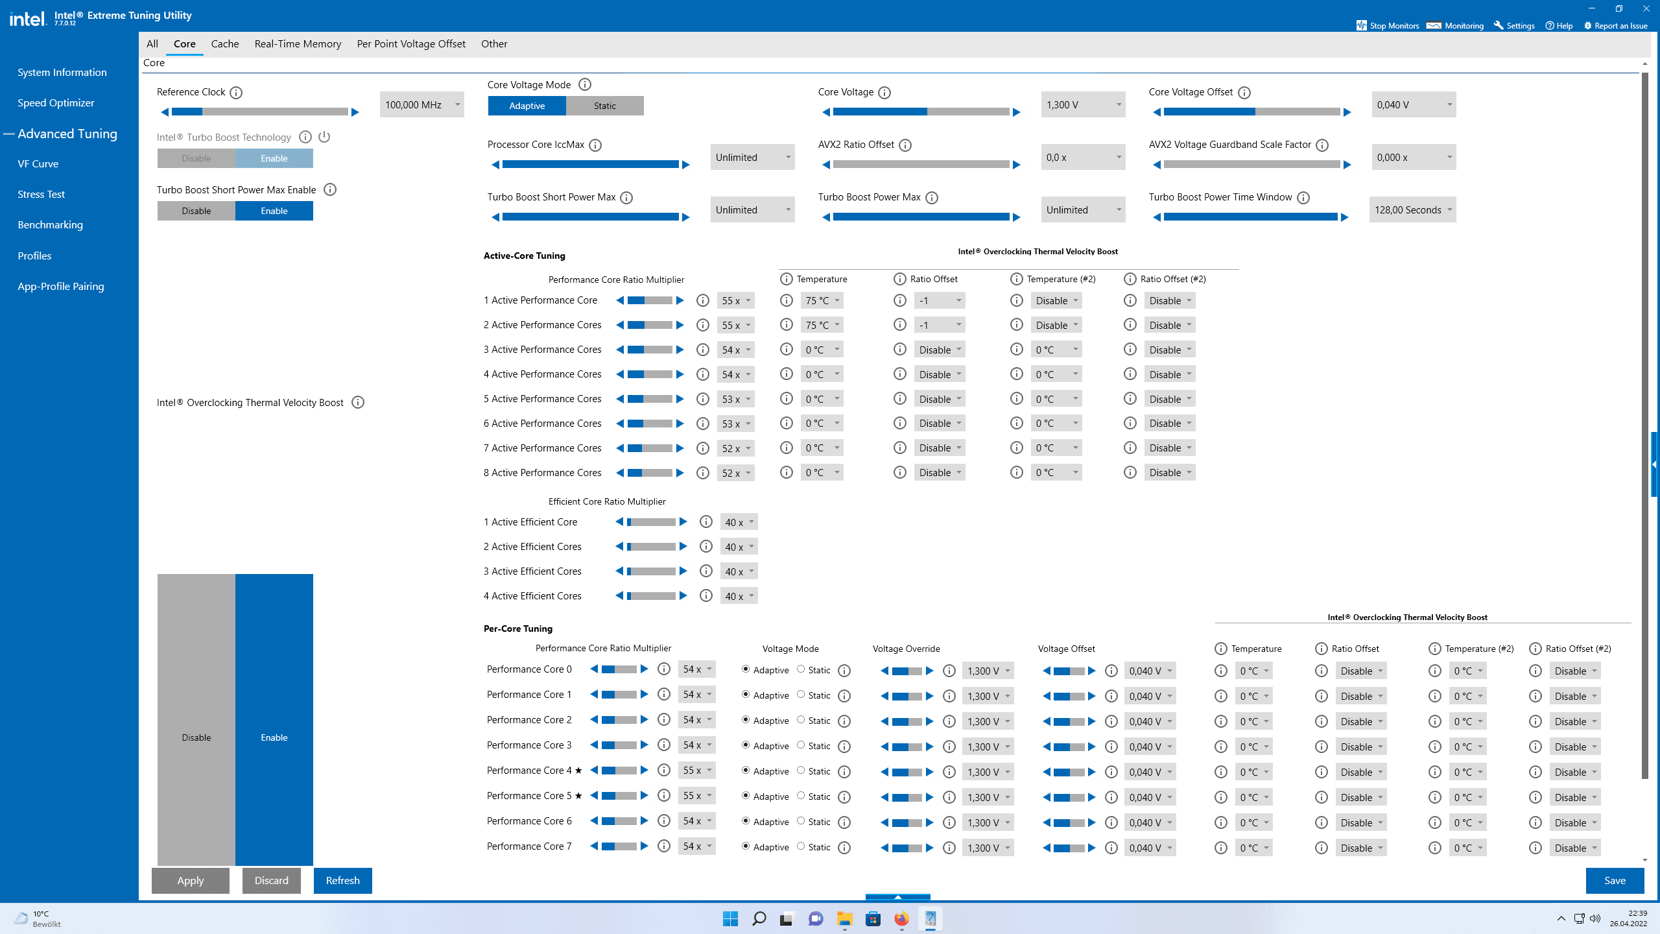Open Speed Optimizer in sidebar
Viewport: 1660px width, 934px height.
[x=56, y=102]
